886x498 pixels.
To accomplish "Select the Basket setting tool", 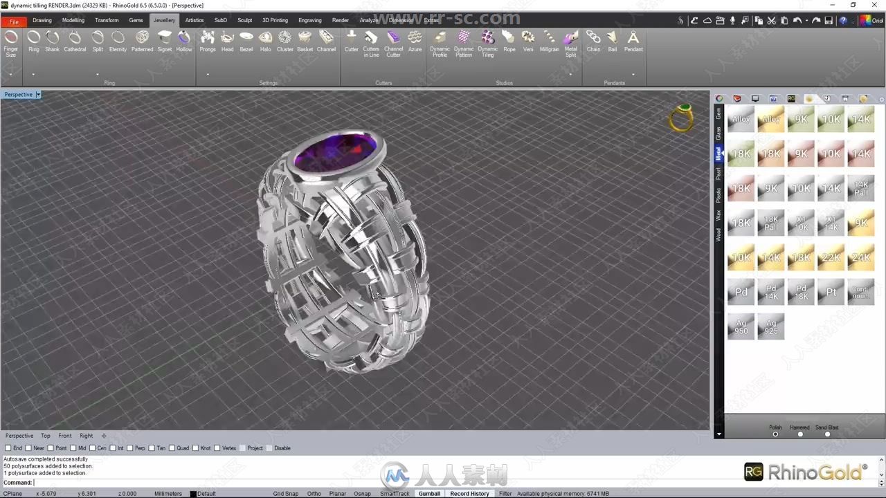I will pos(305,41).
